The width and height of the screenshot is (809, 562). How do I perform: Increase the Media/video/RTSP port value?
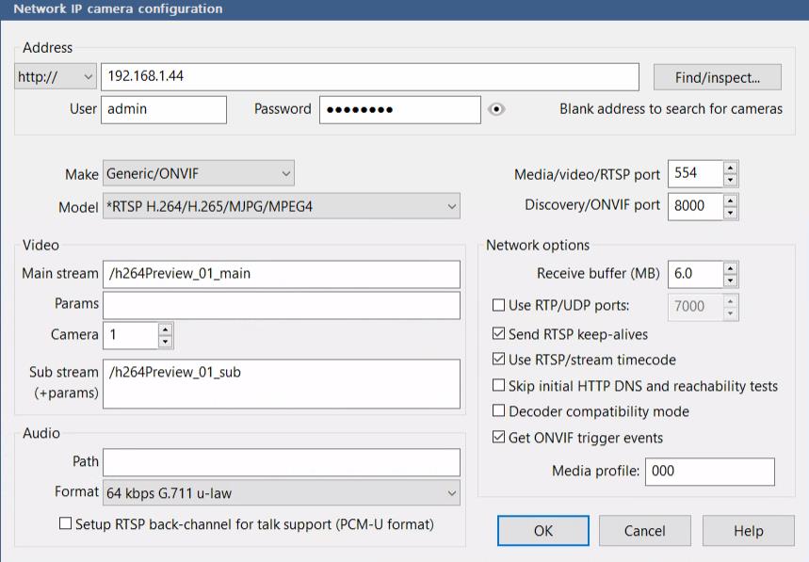(731, 168)
